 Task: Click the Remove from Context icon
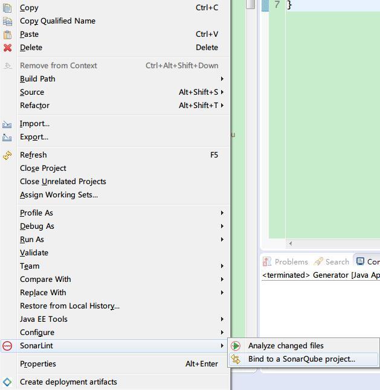click(8, 66)
